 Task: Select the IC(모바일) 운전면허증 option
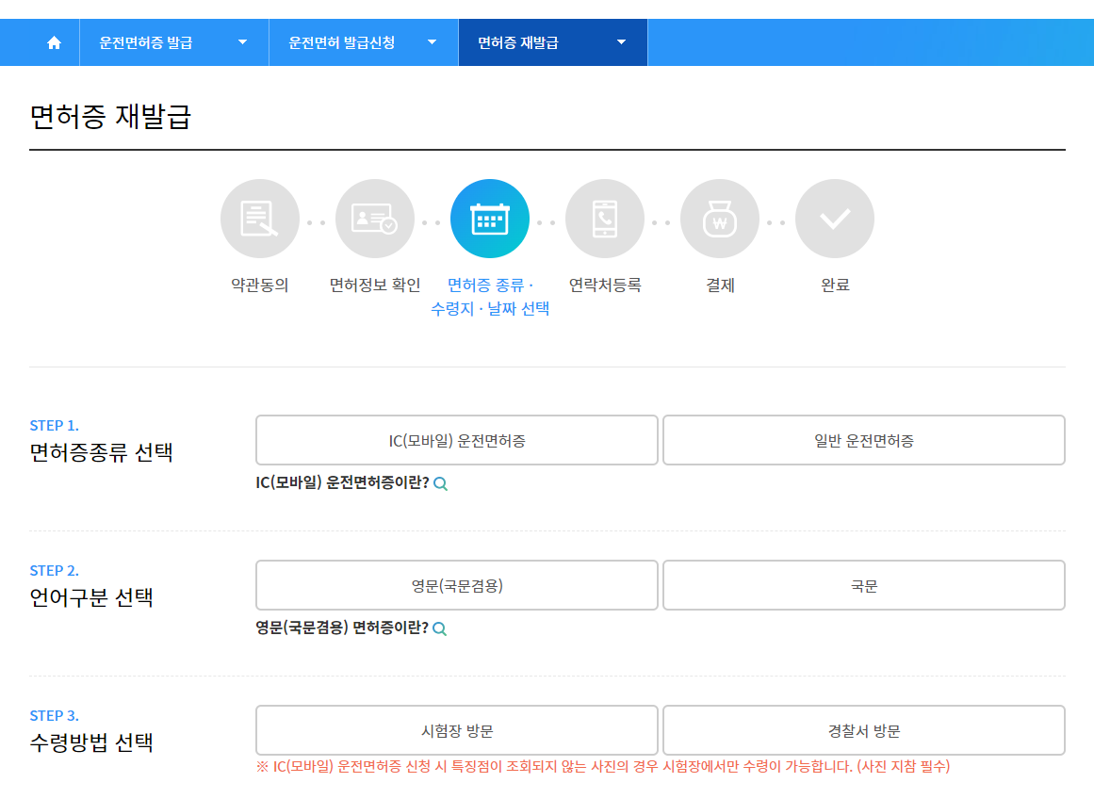pos(456,439)
